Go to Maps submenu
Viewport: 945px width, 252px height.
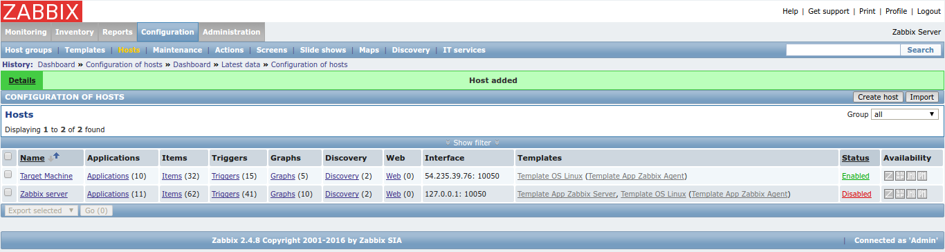369,50
